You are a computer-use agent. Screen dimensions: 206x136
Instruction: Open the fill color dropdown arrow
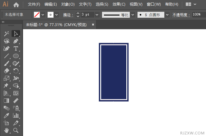[x=43, y=15]
